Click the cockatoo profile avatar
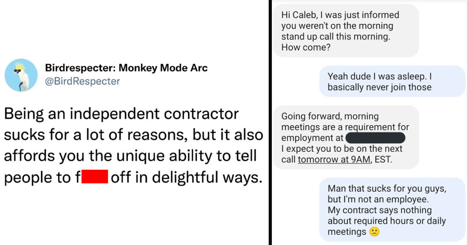This screenshot has width=468, height=245. click(x=21, y=75)
